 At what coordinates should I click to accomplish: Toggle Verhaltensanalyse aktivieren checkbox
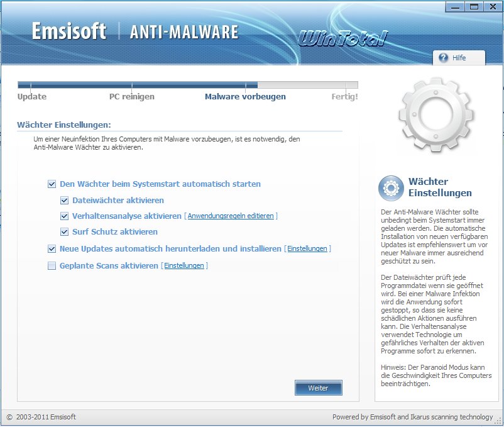[x=64, y=216]
